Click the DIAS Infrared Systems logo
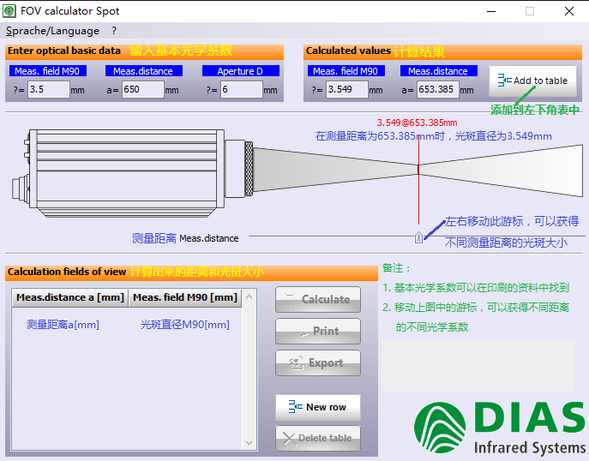Viewport: 589px width, 461px height. tap(499, 428)
